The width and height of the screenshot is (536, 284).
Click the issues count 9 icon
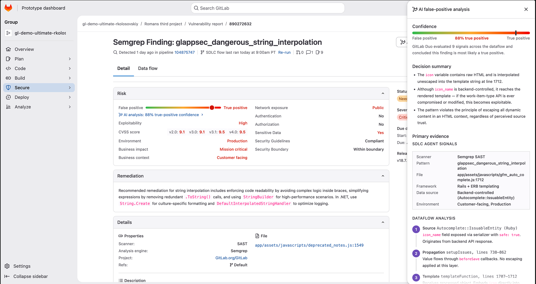point(318,52)
